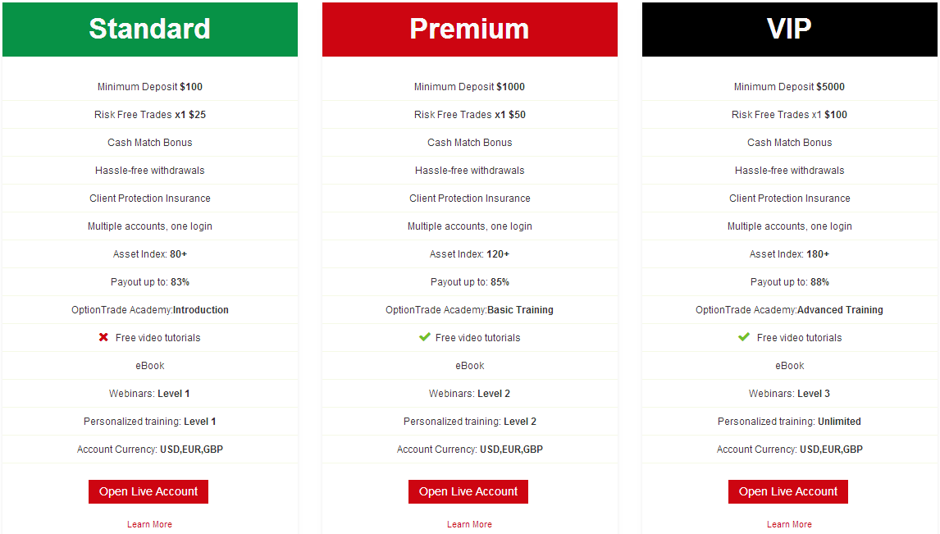Click the red X for Standard video tutorials
This screenshot has width=940, height=534.
[103, 337]
